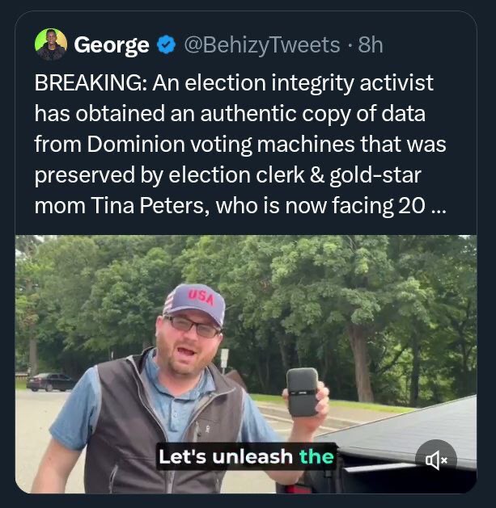Click the blue verified checkmark badge
496x508 pixels.
coord(167,45)
